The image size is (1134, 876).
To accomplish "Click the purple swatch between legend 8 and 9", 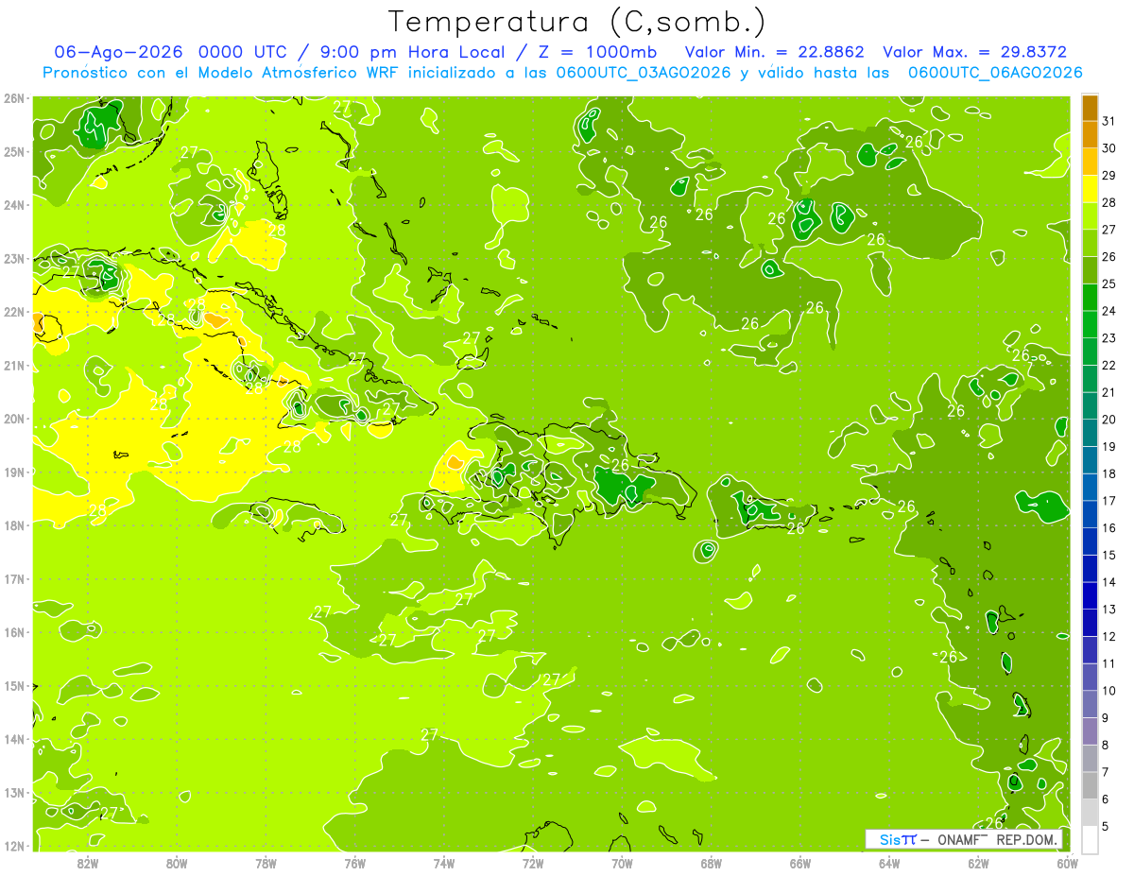I will (x=1090, y=731).
